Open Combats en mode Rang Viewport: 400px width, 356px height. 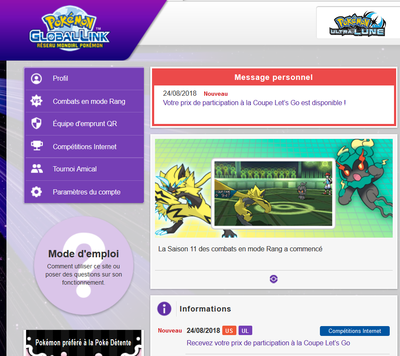tap(84, 101)
